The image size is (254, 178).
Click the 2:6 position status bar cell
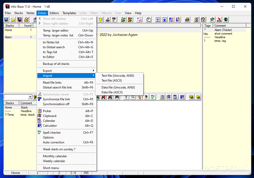click(x=73, y=173)
